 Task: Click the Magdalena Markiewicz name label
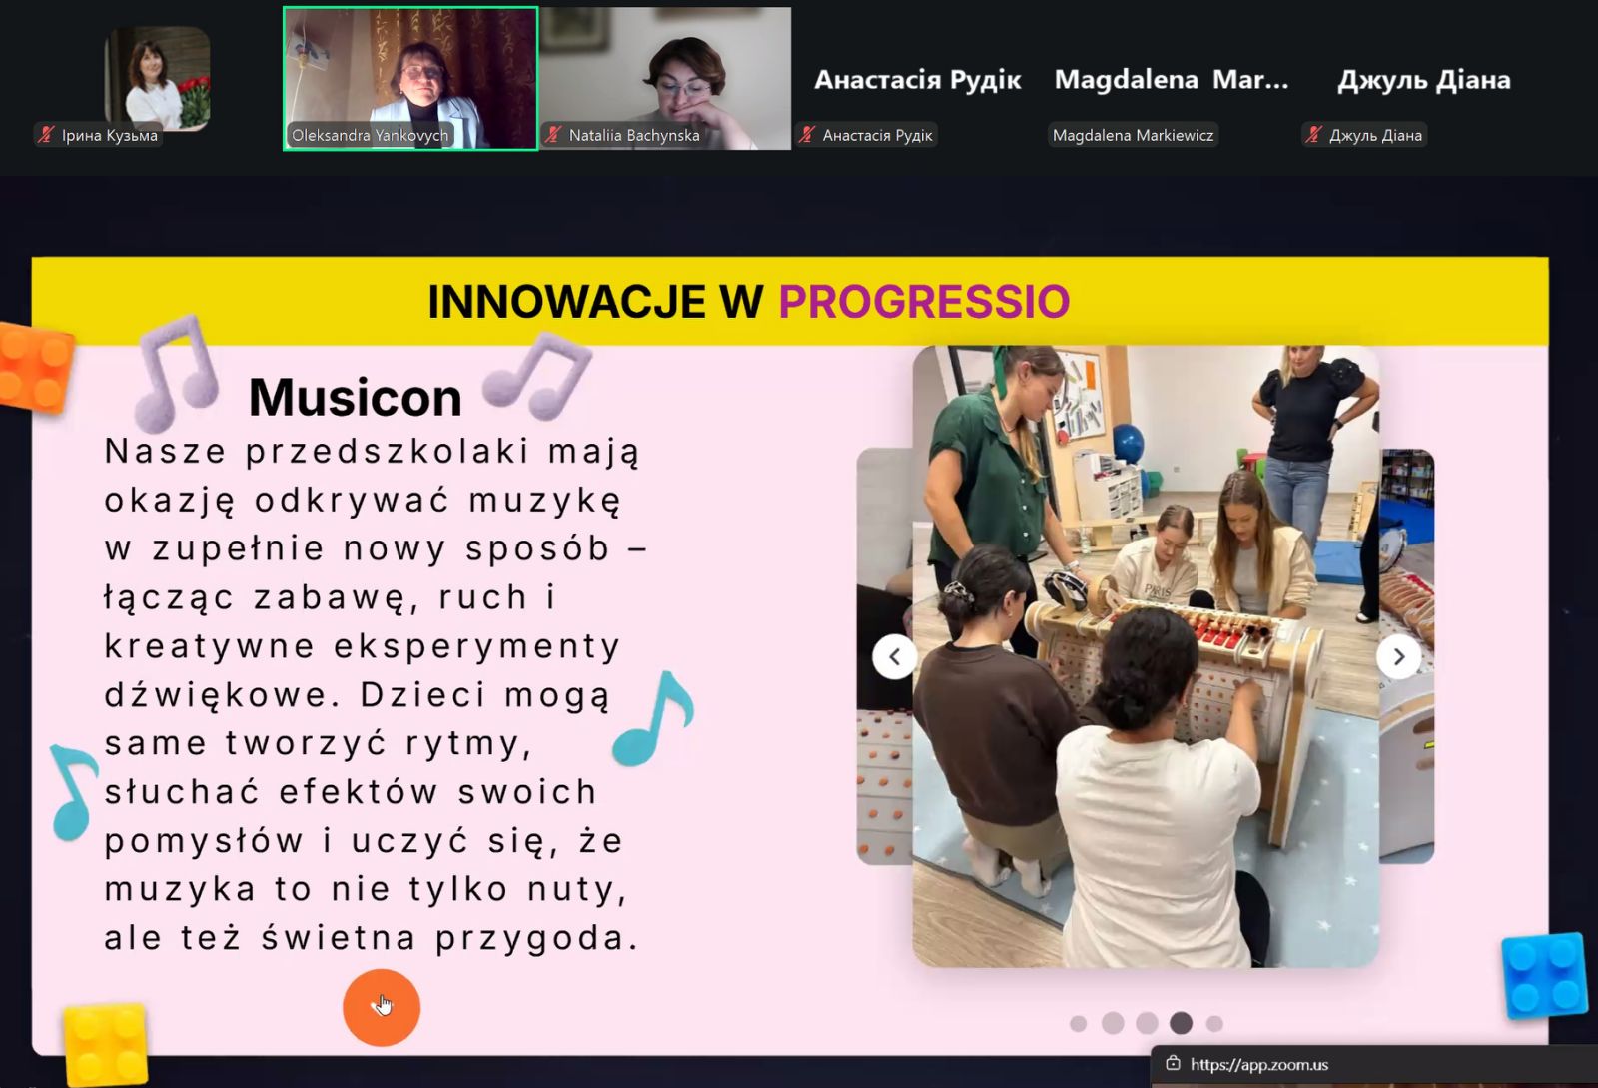coord(1133,135)
